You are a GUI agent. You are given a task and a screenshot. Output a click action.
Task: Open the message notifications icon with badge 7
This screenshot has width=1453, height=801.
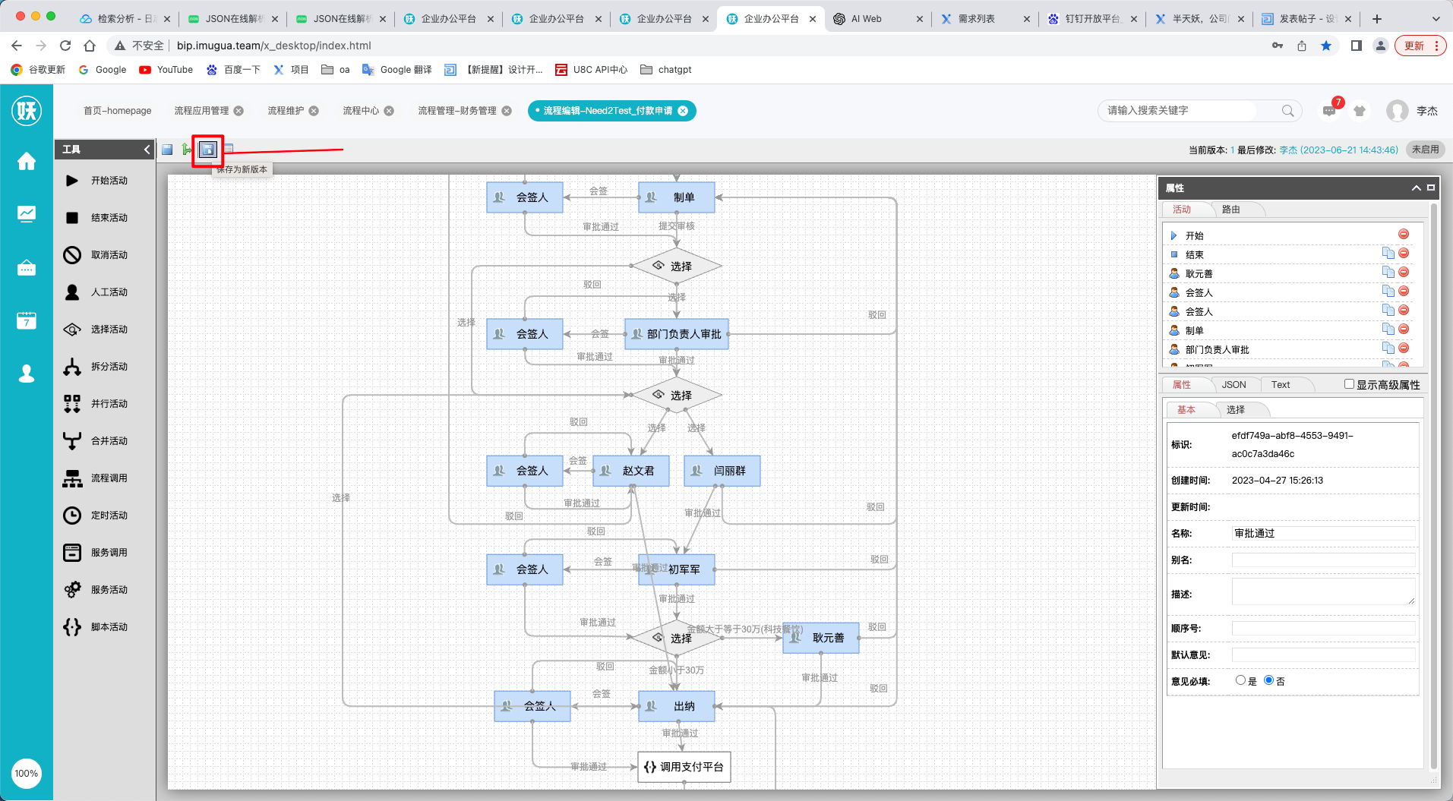[1329, 111]
